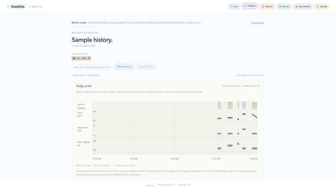
Task: Click the Desktop context off status
Action: pyautogui.click(x=166, y=185)
